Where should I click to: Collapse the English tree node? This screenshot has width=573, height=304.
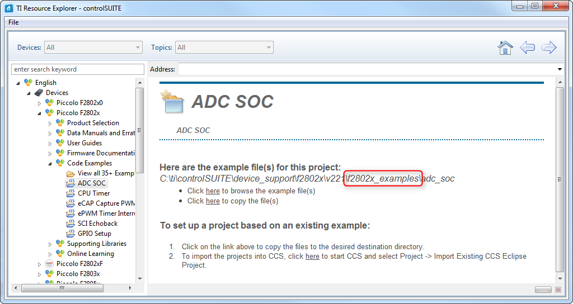(18, 83)
